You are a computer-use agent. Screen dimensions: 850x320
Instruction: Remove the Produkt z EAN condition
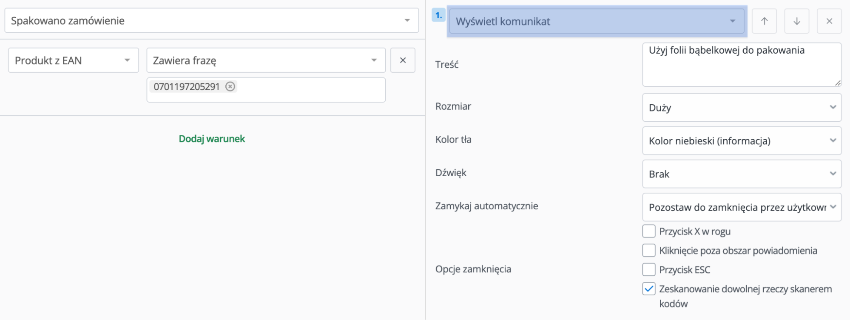click(x=403, y=60)
